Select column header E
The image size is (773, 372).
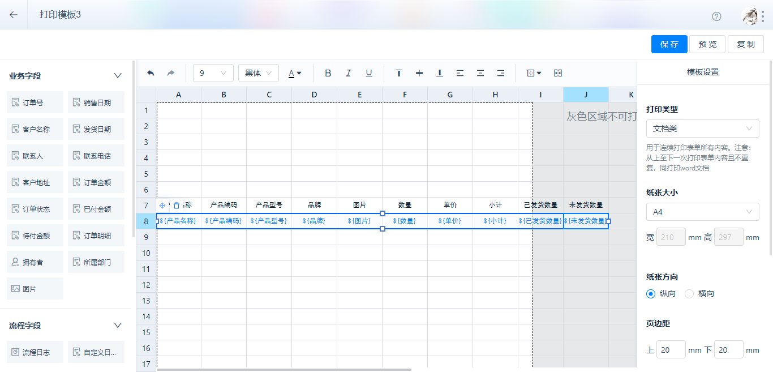pos(360,95)
